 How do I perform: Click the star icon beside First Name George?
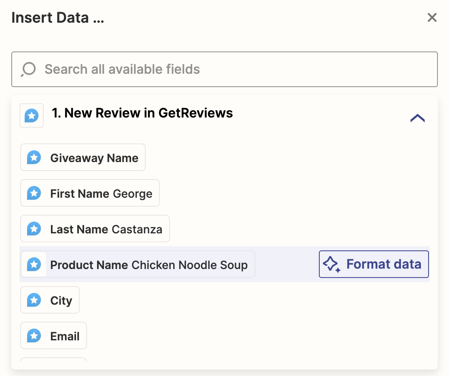[33, 193]
